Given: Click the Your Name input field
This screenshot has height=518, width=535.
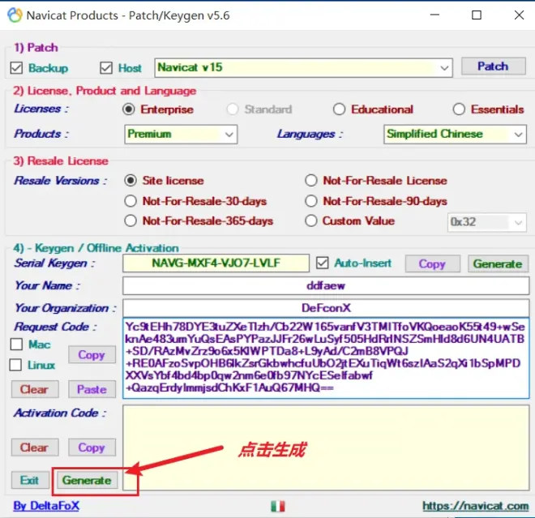Looking at the screenshot, I should coord(326,285).
